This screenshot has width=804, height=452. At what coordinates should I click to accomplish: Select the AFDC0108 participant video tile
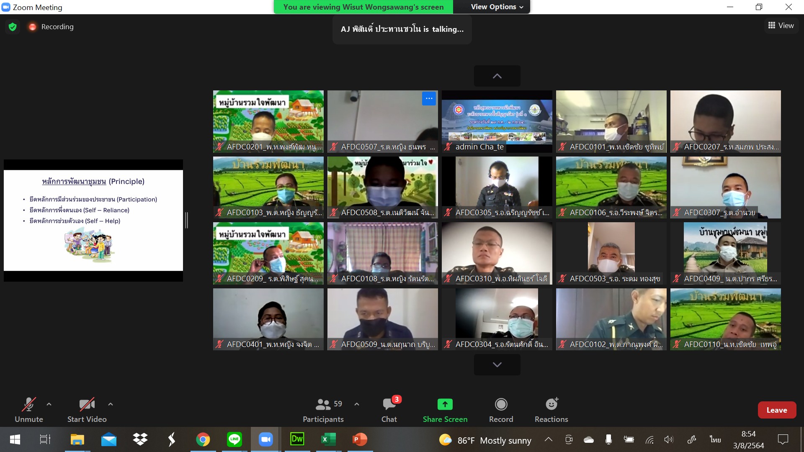point(383,253)
